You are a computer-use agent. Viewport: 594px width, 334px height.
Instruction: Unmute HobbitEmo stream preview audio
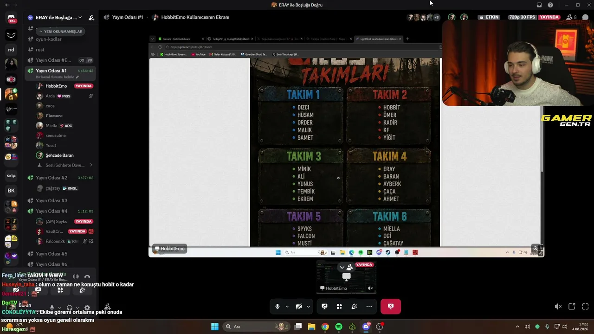click(370, 288)
